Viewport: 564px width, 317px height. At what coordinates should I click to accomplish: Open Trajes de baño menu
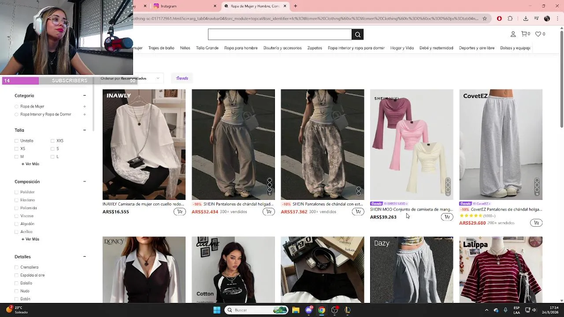(x=161, y=48)
